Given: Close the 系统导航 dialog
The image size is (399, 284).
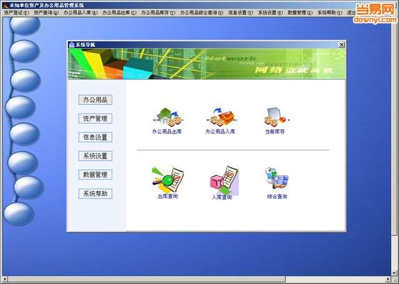Looking at the screenshot, I should pos(342,45).
